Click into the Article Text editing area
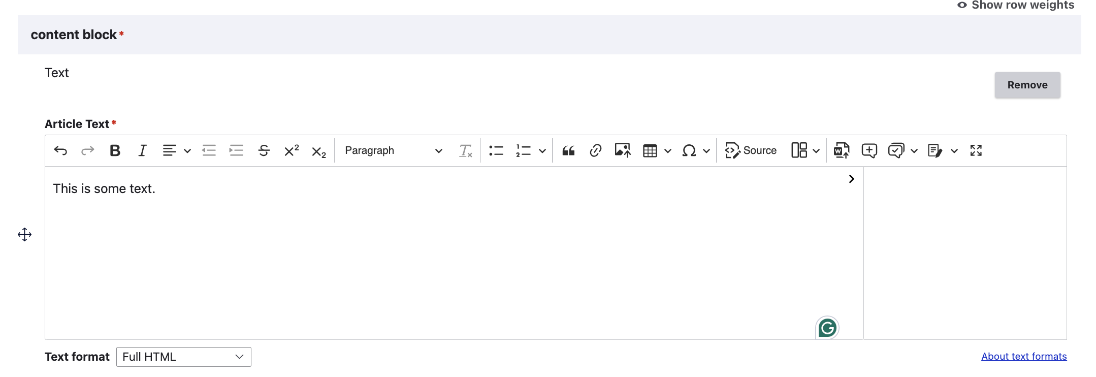1096x377 pixels. point(454,253)
